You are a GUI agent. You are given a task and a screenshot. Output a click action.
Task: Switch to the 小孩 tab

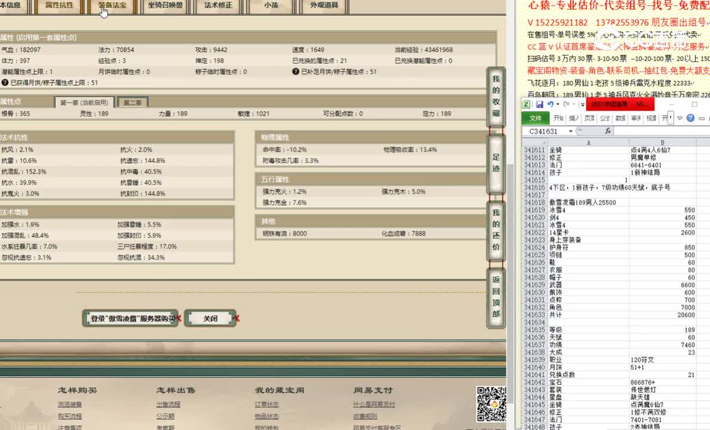[271, 6]
